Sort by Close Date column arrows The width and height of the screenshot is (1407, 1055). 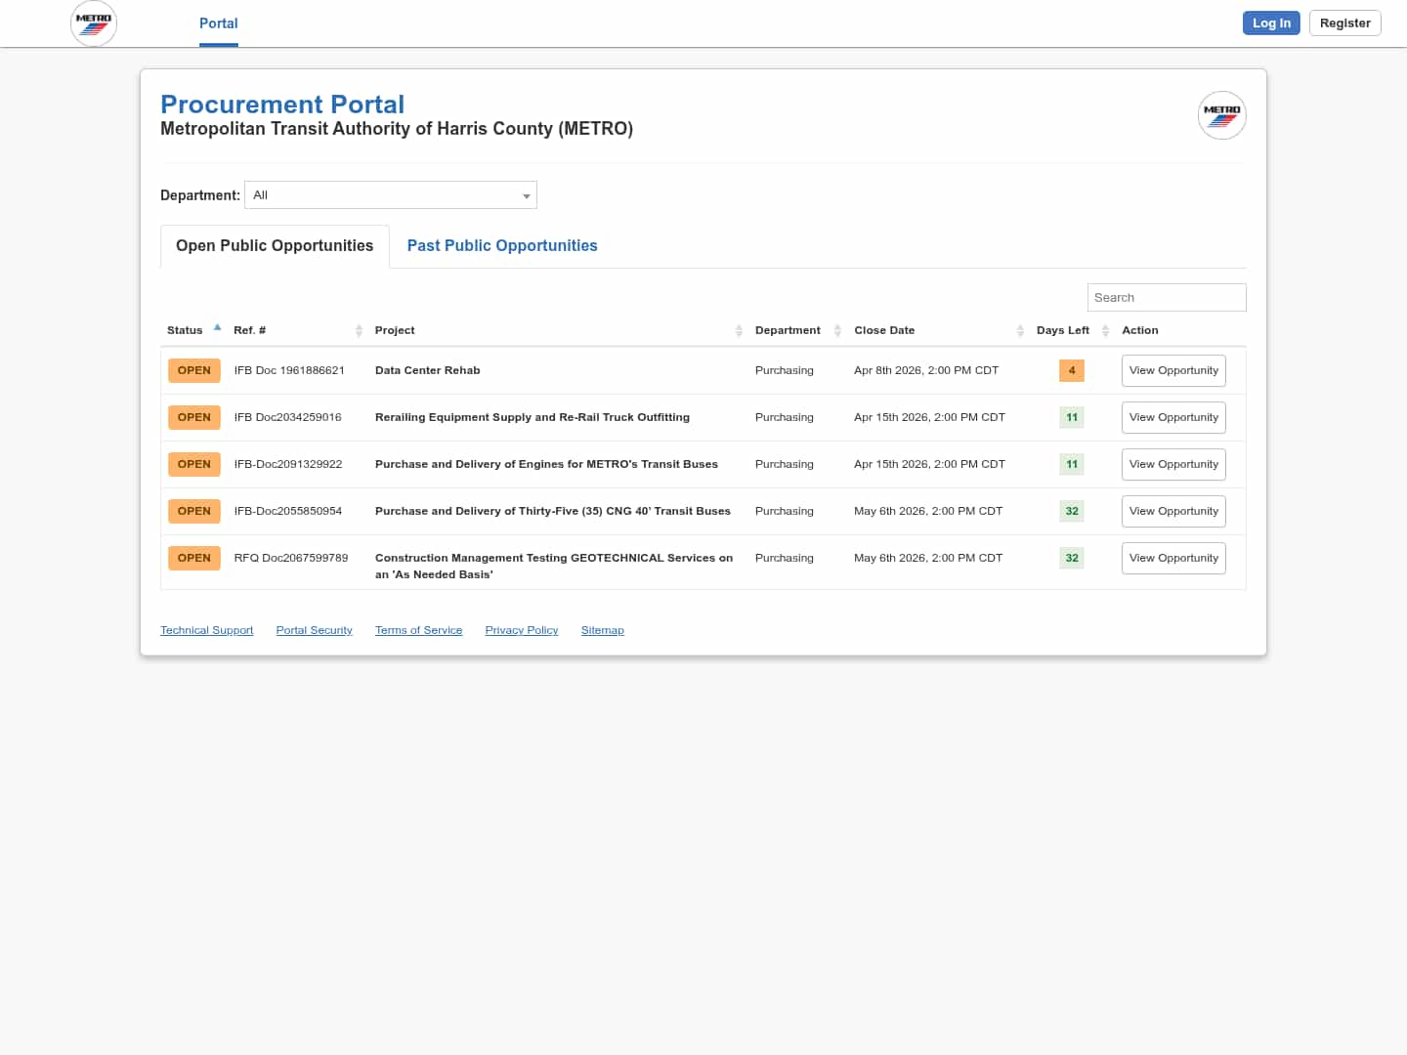point(1020,331)
